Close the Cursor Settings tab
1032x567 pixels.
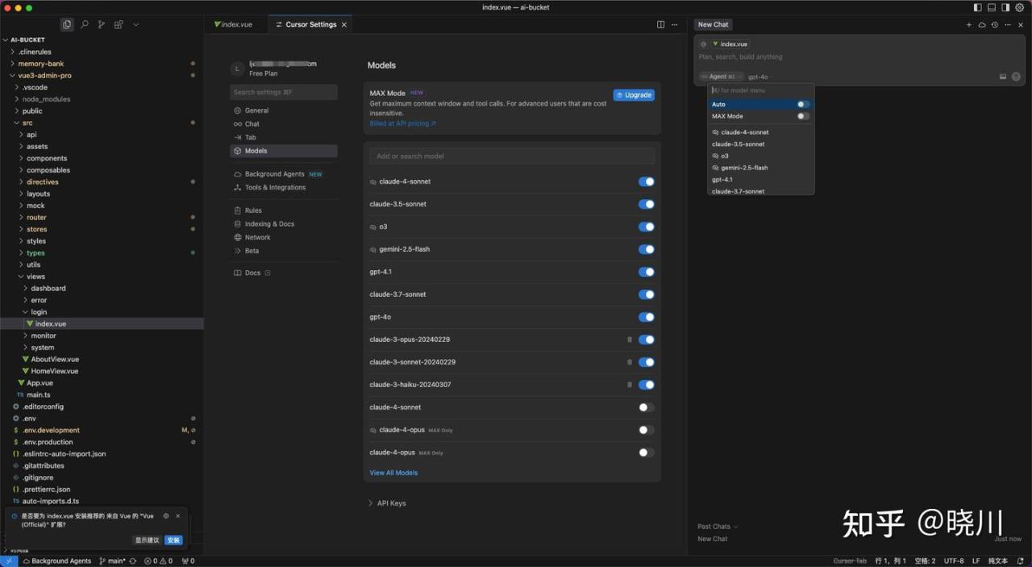pyautogui.click(x=344, y=25)
